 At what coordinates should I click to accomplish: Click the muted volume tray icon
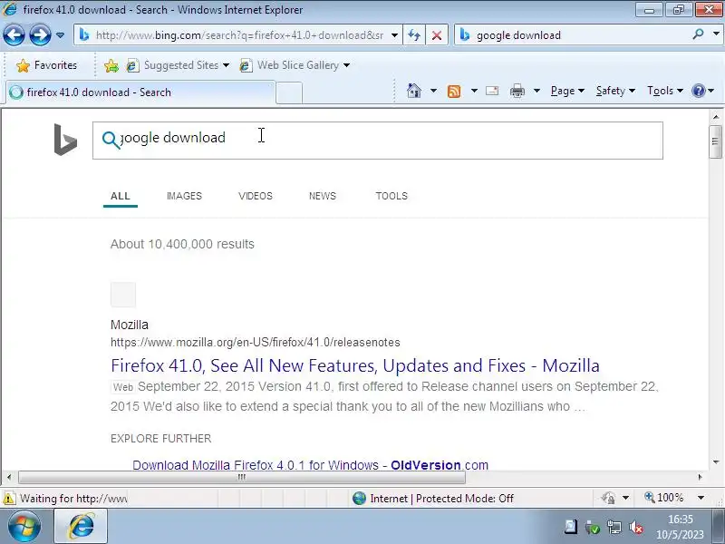636,528
